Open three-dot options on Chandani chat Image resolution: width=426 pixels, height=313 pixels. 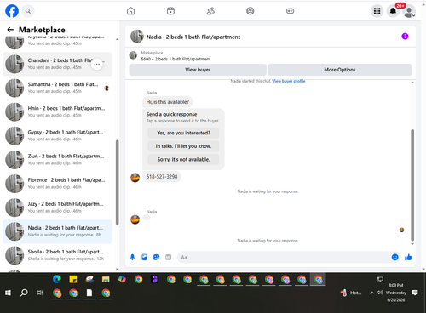(97, 64)
